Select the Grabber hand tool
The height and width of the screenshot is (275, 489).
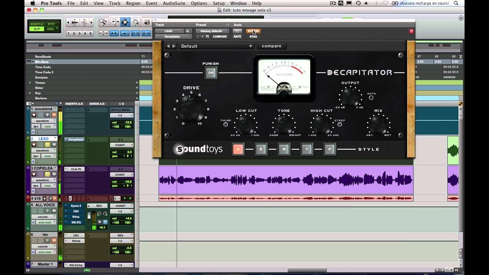pos(136,22)
